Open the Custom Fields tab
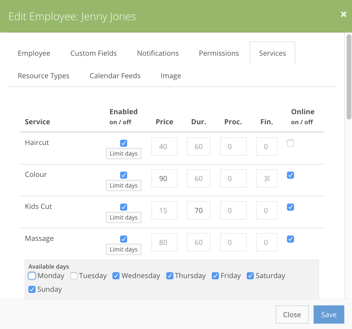 pyautogui.click(x=93, y=53)
